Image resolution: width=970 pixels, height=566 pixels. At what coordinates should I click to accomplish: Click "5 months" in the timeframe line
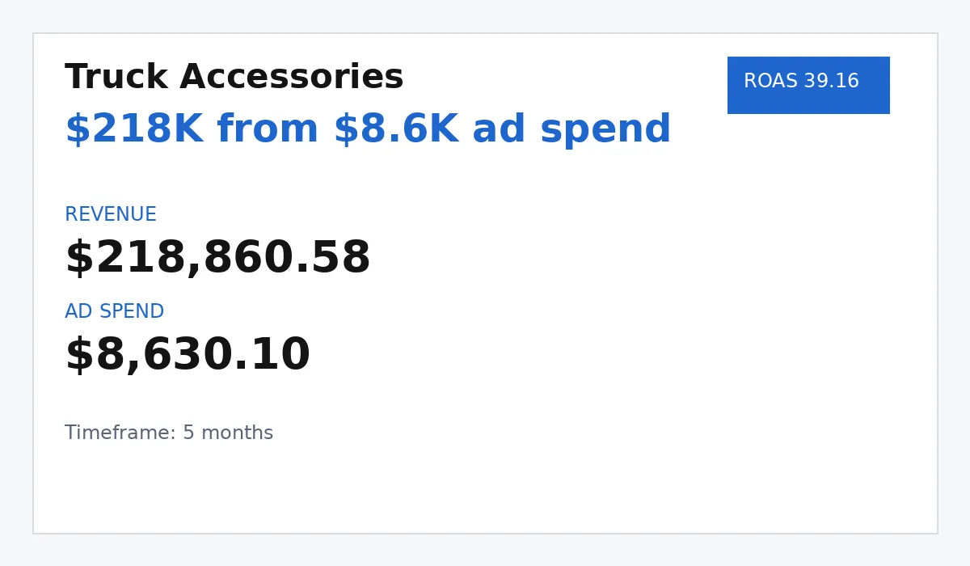pos(228,433)
